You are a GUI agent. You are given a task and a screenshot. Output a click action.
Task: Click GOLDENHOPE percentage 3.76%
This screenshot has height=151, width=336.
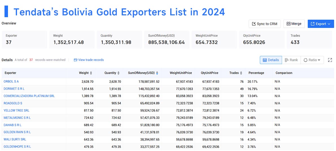tap(252, 147)
